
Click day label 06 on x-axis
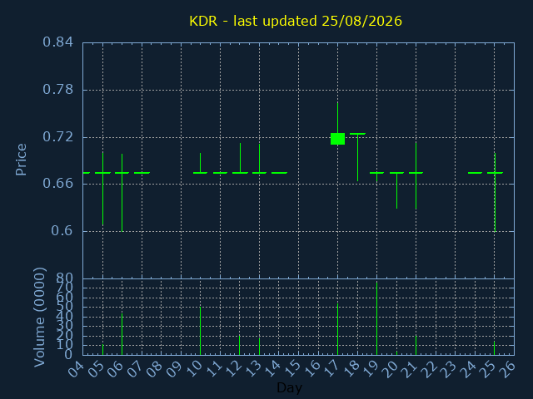point(115,369)
